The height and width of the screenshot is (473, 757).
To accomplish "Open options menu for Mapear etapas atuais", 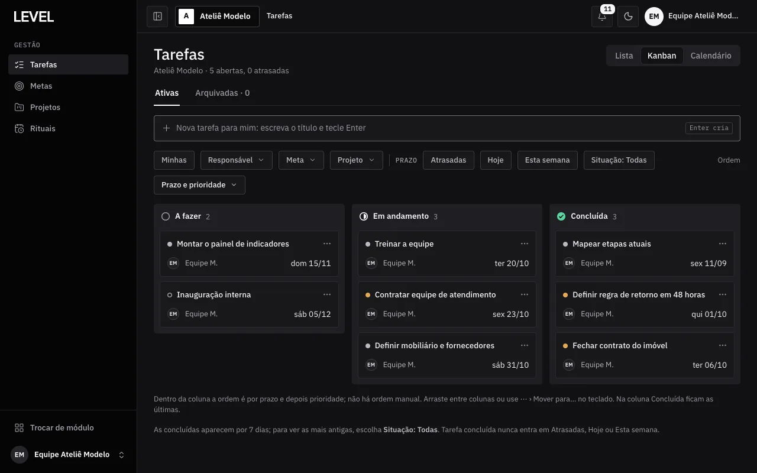I will (x=723, y=244).
